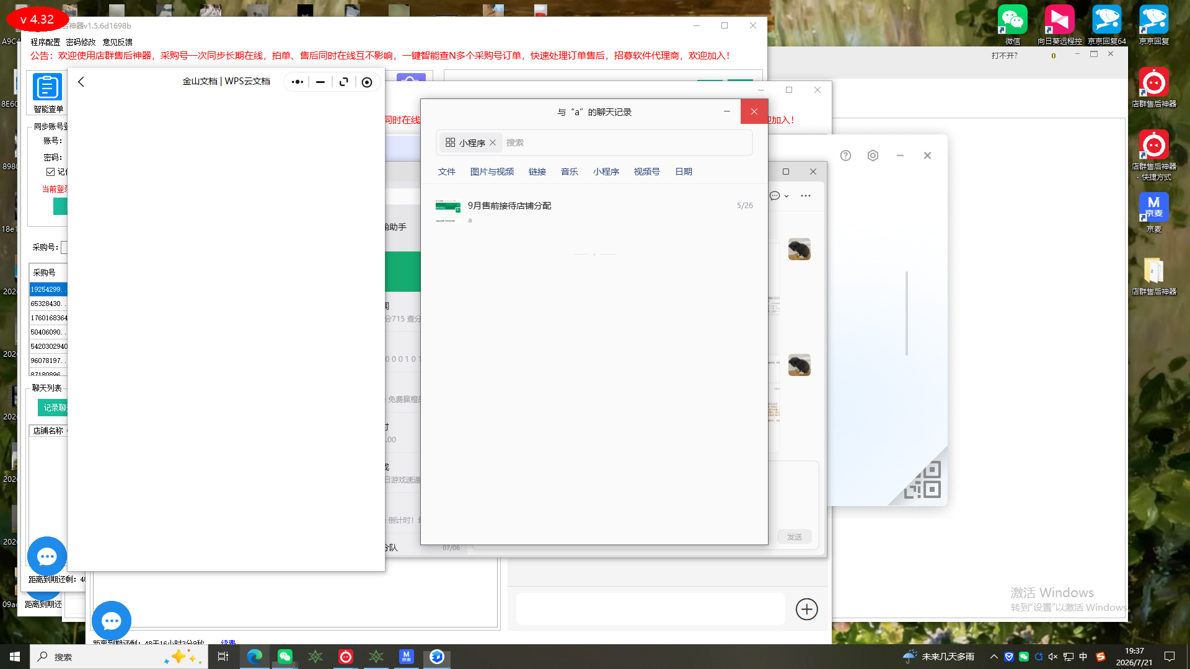Switch to the 图片与视频 tab
The image size is (1190, 669).
click(x=492, y=172)
